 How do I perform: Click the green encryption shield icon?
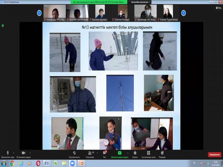tap(3, 26)
